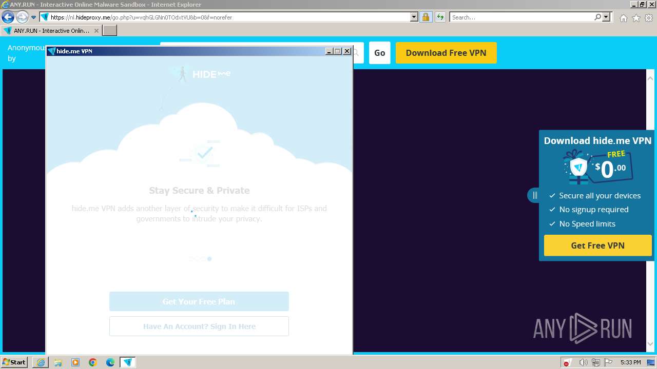Collapse the side banner with handle
This screenshot has width=657, height=369.
point(534,195)
